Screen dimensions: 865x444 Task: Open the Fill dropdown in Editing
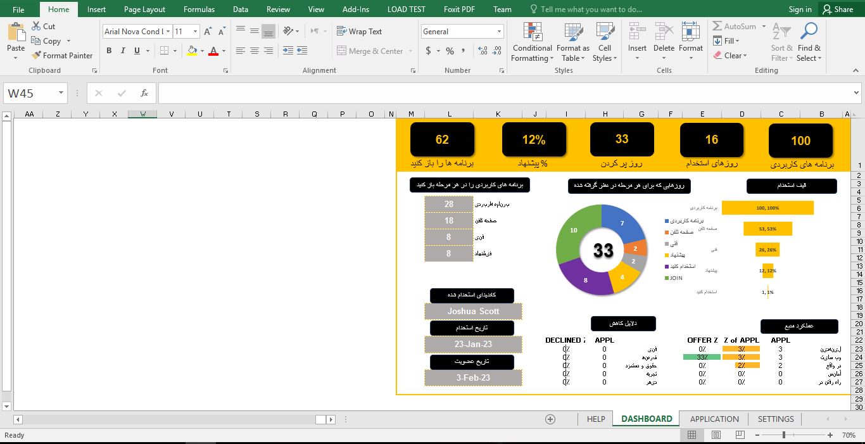[726, 41]
